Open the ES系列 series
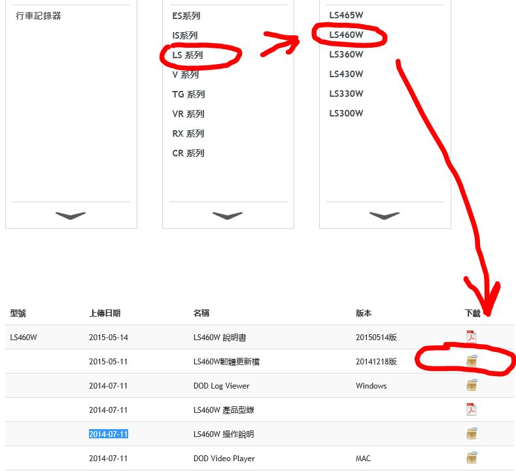This screenshot has height=471, width=516. click(x=186, y=16)
